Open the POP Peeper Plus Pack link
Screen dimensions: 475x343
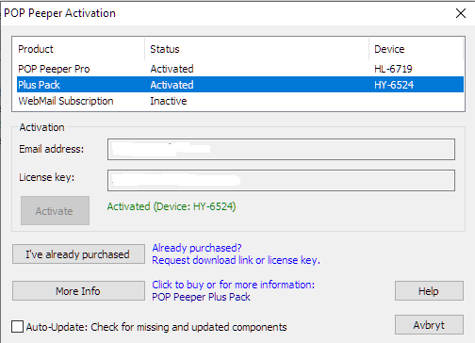pyautogui.click(x=201, y=297)
